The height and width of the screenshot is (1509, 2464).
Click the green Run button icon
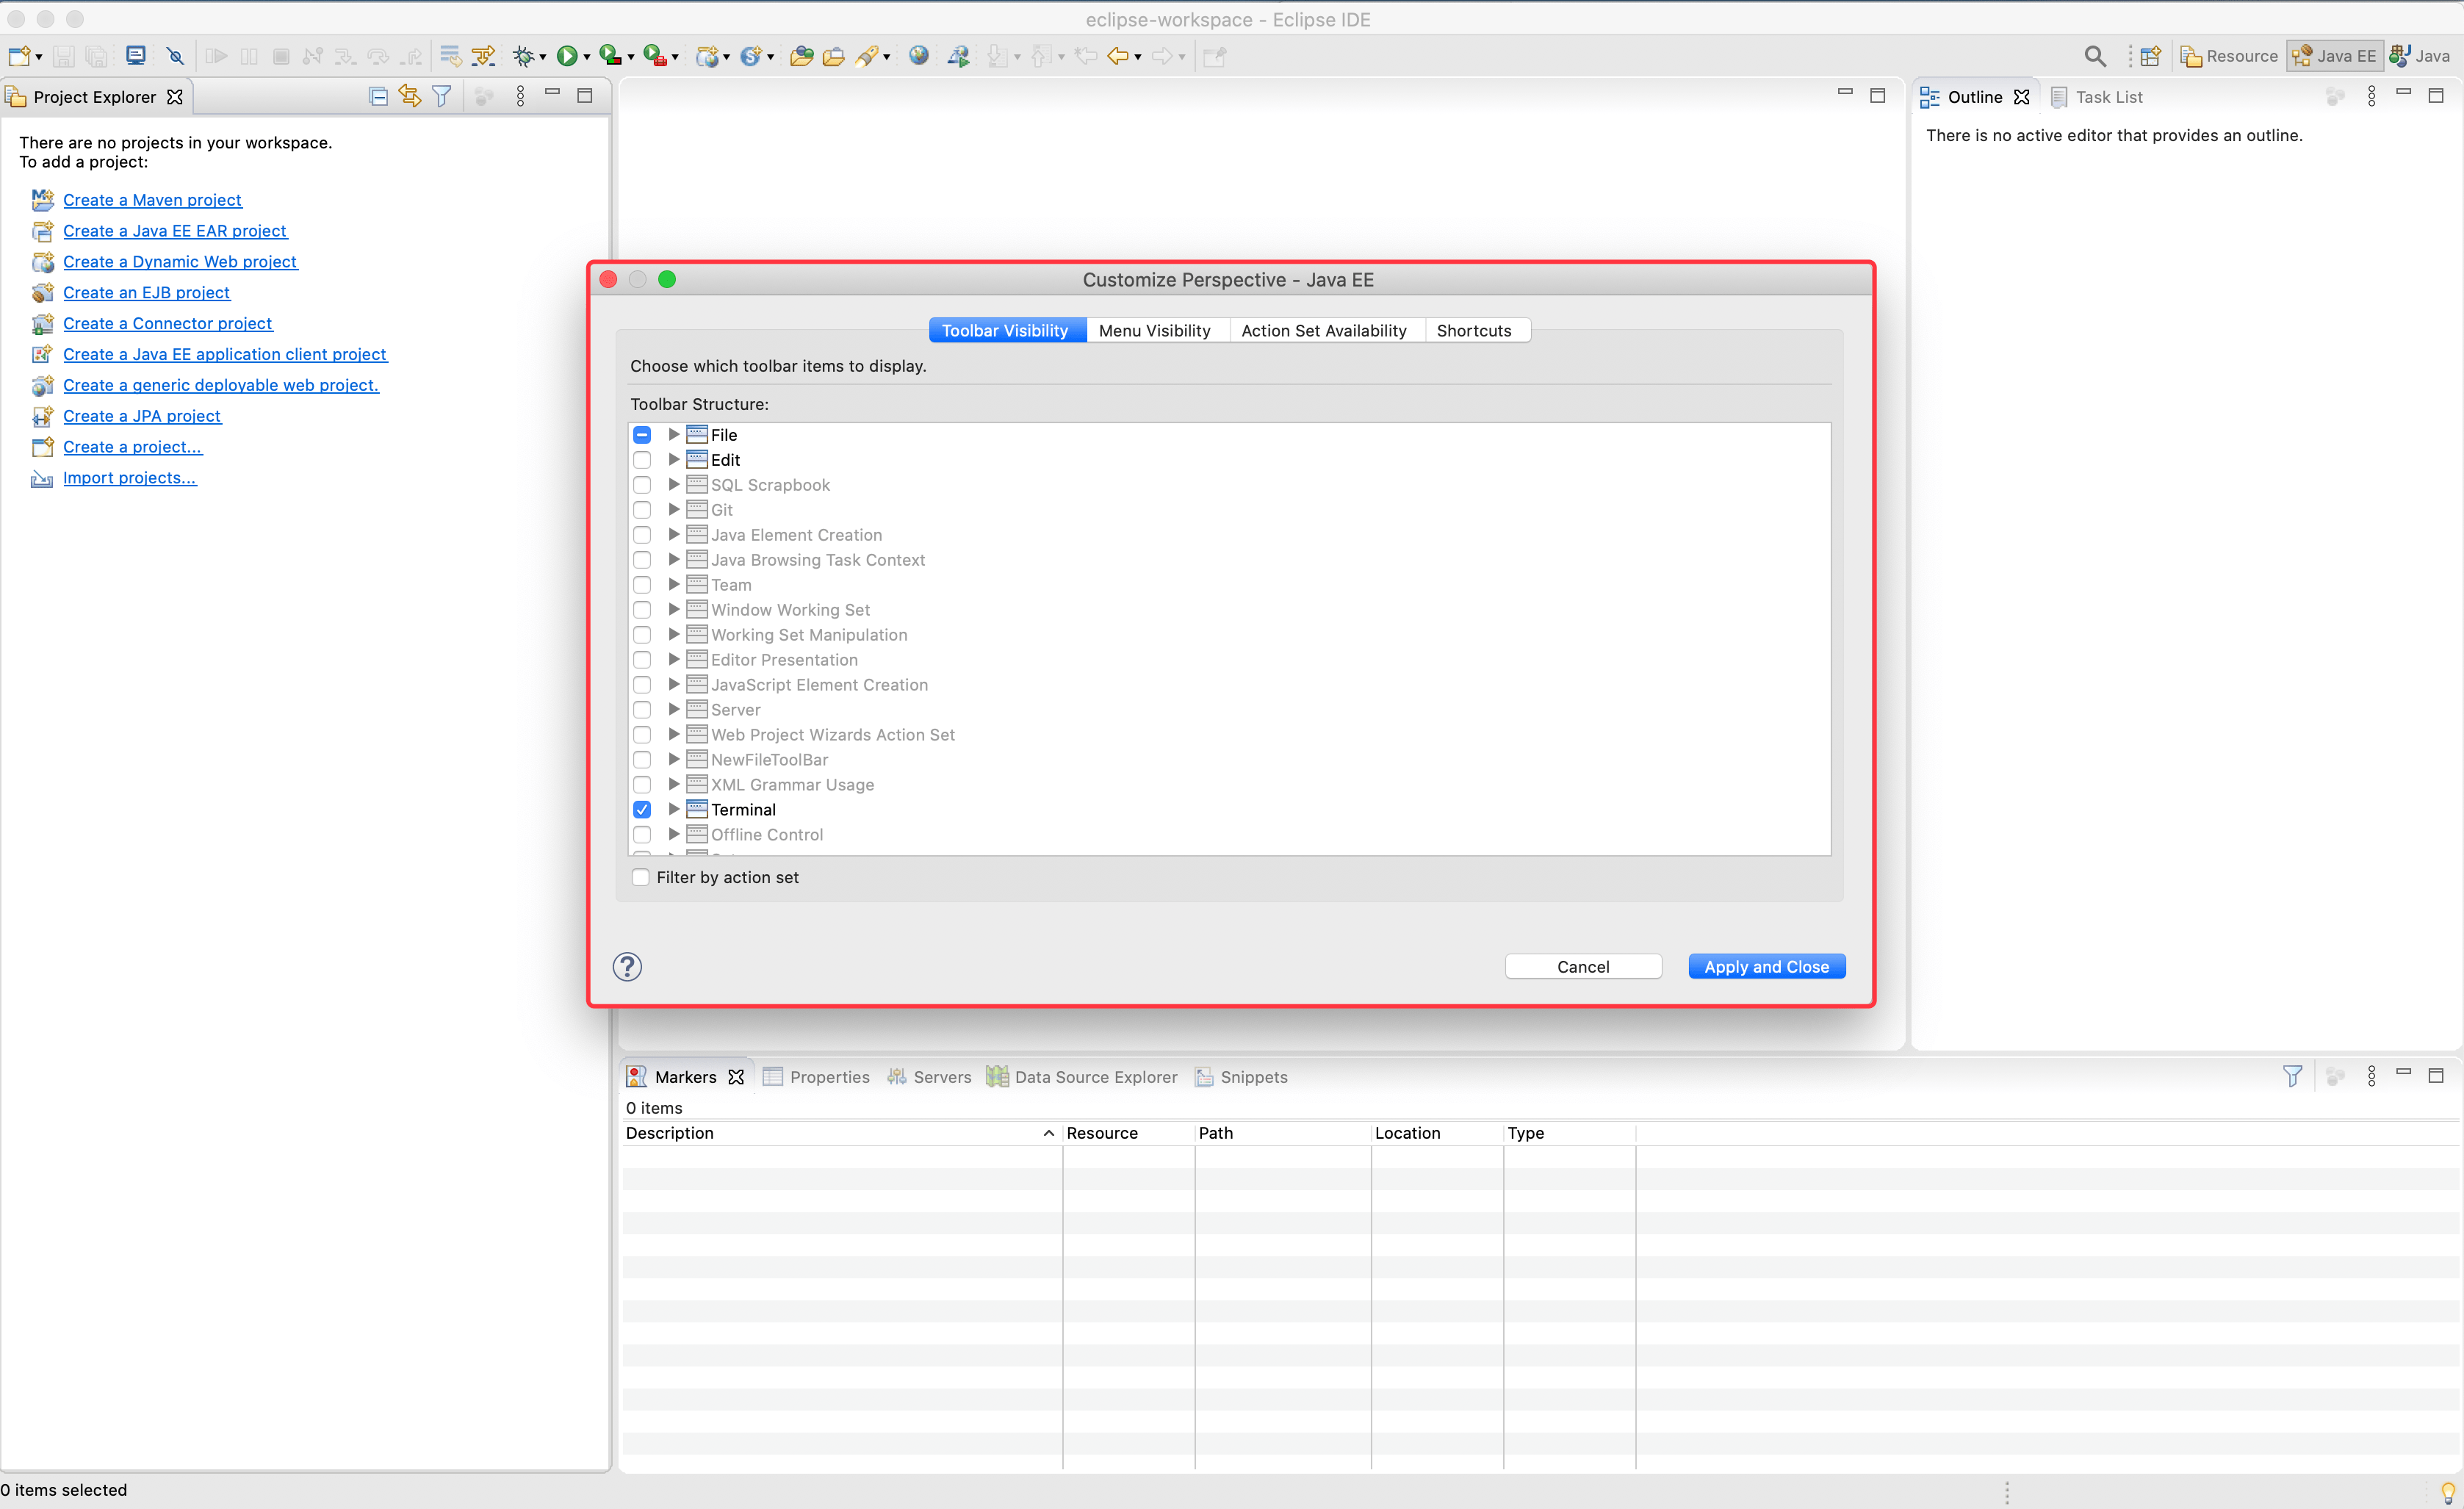[x=567, y=56]
